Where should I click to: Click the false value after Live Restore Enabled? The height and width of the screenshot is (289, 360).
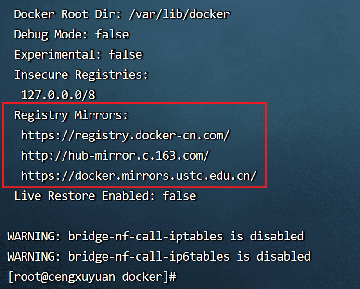click(179, 196)
